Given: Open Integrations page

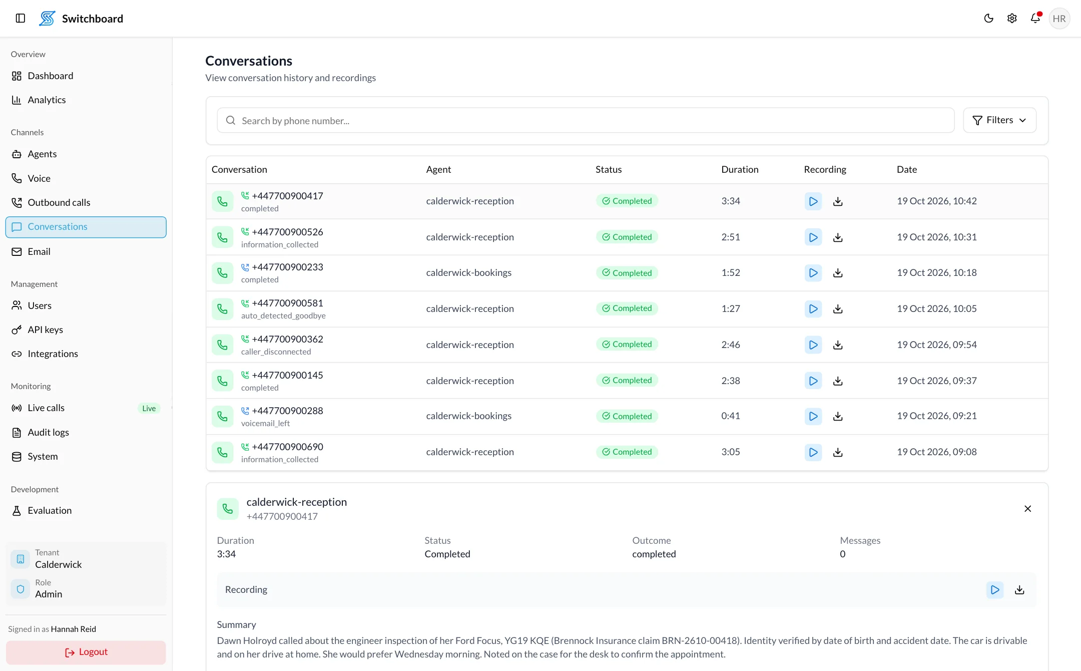Looking at the screenshot, I should tap(86, 354).
